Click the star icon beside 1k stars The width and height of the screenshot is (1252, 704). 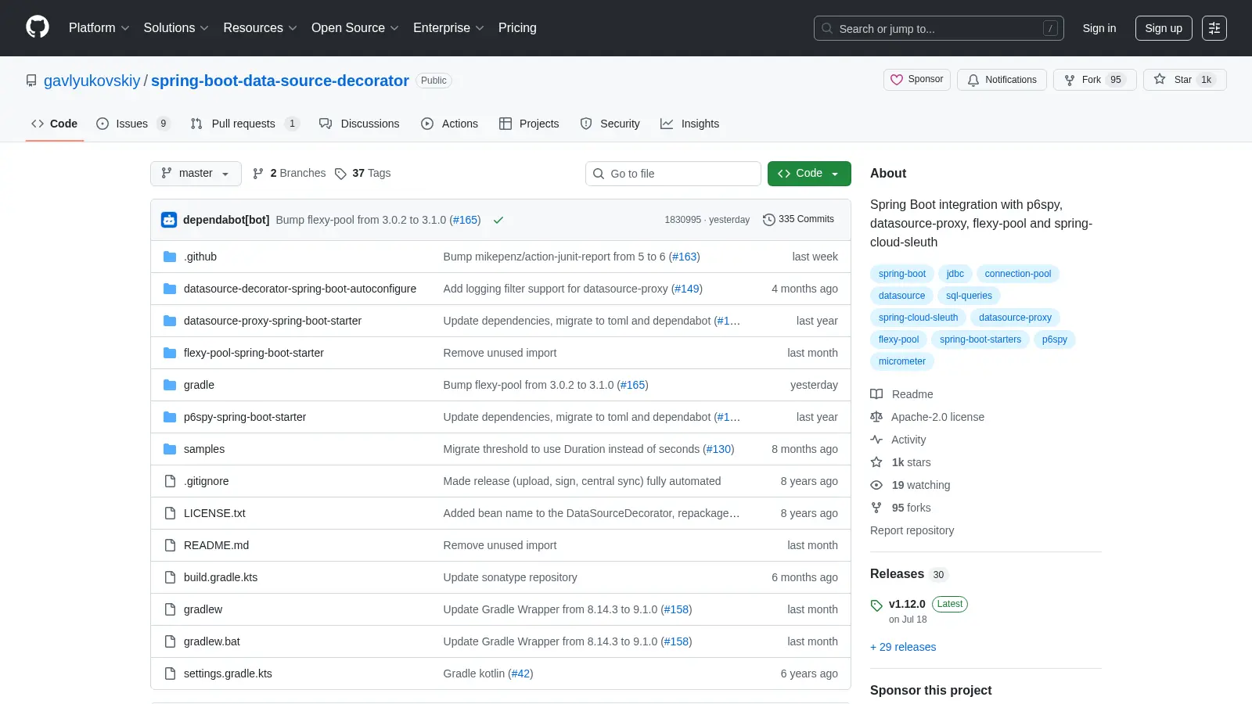click(x=876, y=462)
